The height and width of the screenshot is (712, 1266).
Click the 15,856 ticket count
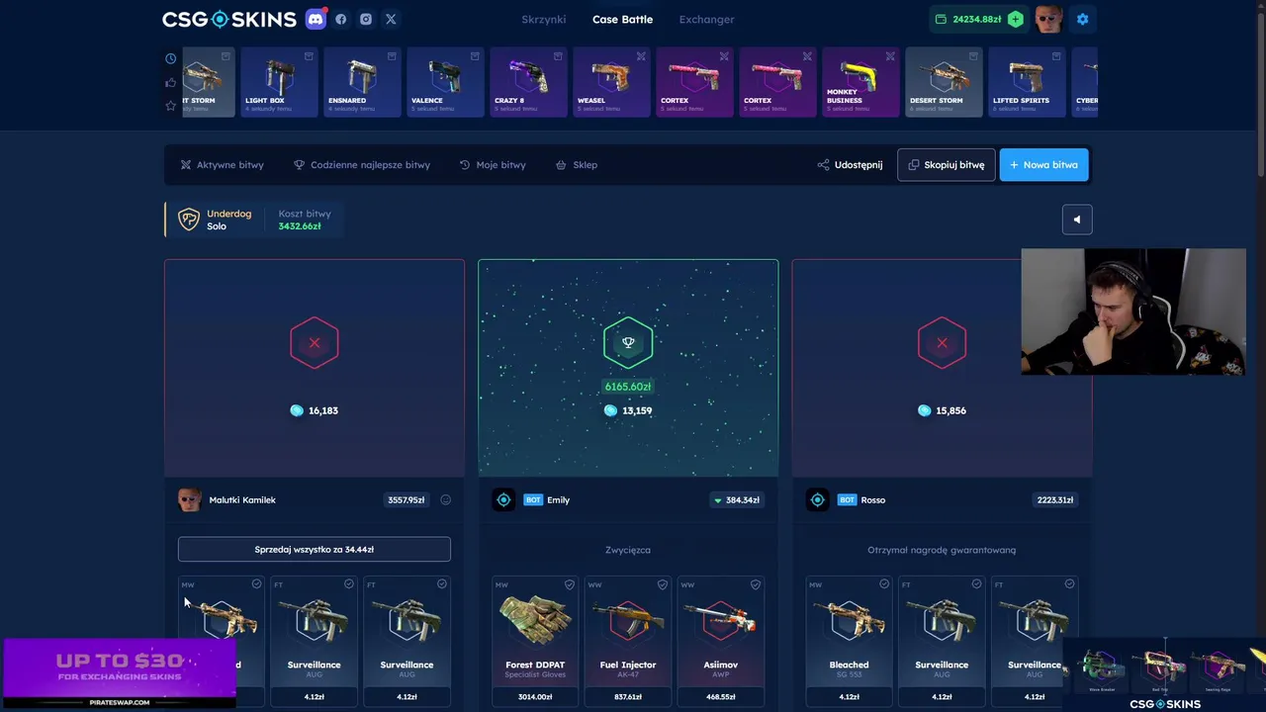click(x=942, y=410)
